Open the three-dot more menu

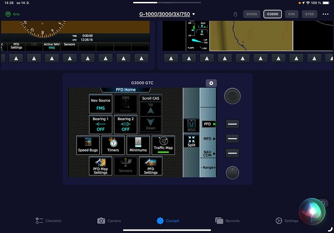click(325, 14)
